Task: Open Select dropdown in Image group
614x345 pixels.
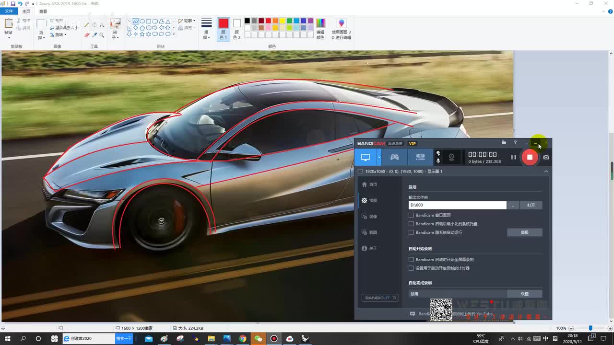Action: (41, 36)
